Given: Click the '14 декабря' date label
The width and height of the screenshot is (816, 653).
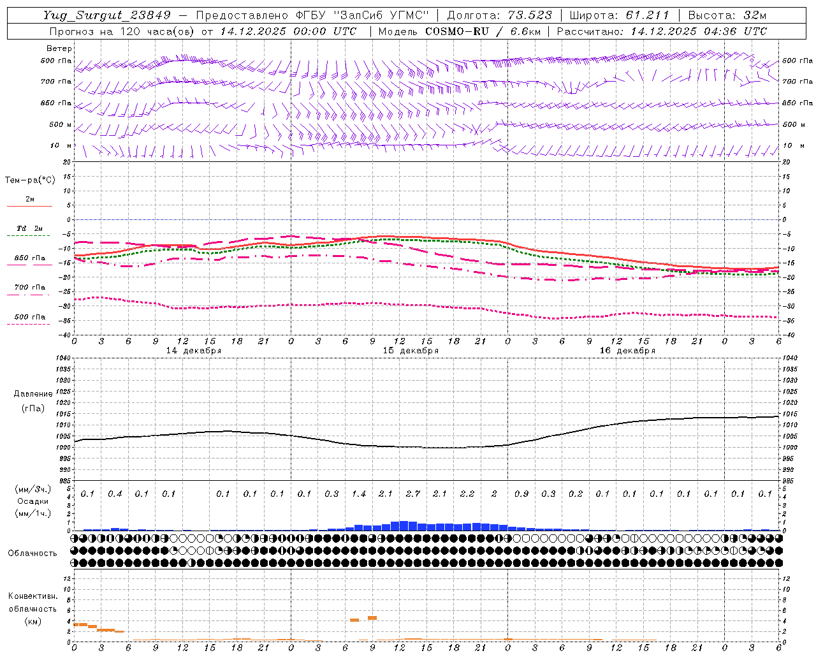Looking at the screenshot, I should click(x=194, y=351).
